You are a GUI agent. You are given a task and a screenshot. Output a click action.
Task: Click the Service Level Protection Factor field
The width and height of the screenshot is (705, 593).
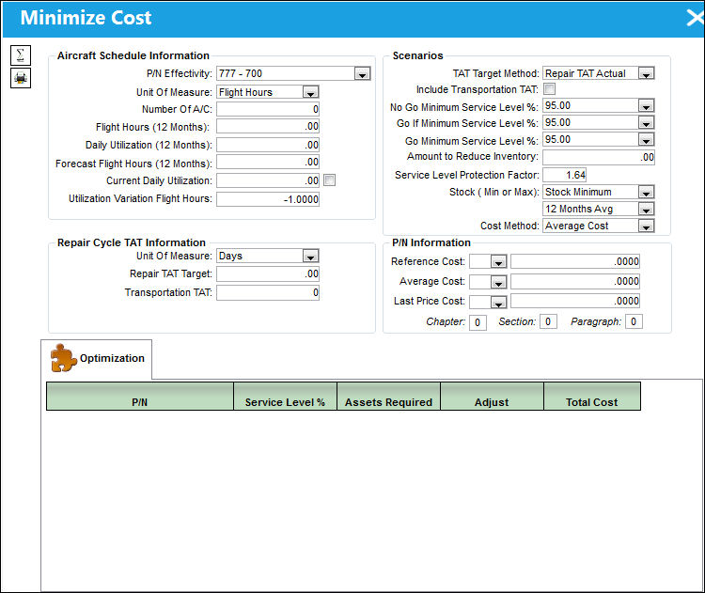pyautogui.click(x=564, y=175)
